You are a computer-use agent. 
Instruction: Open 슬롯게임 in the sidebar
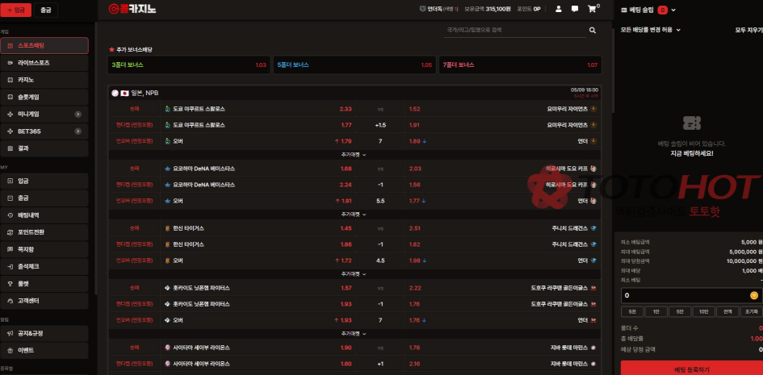[44, 97]
